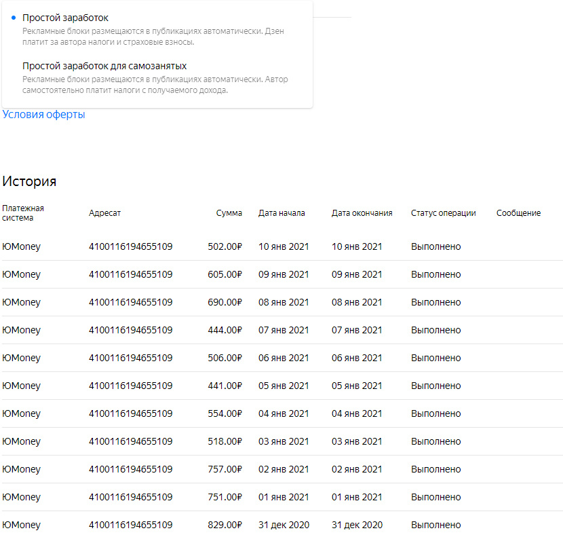Click the 690.00₽ amount cell
563x537 pixels.
(225, 302)
